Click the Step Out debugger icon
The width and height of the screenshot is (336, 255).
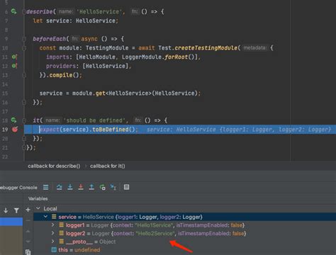91,187
